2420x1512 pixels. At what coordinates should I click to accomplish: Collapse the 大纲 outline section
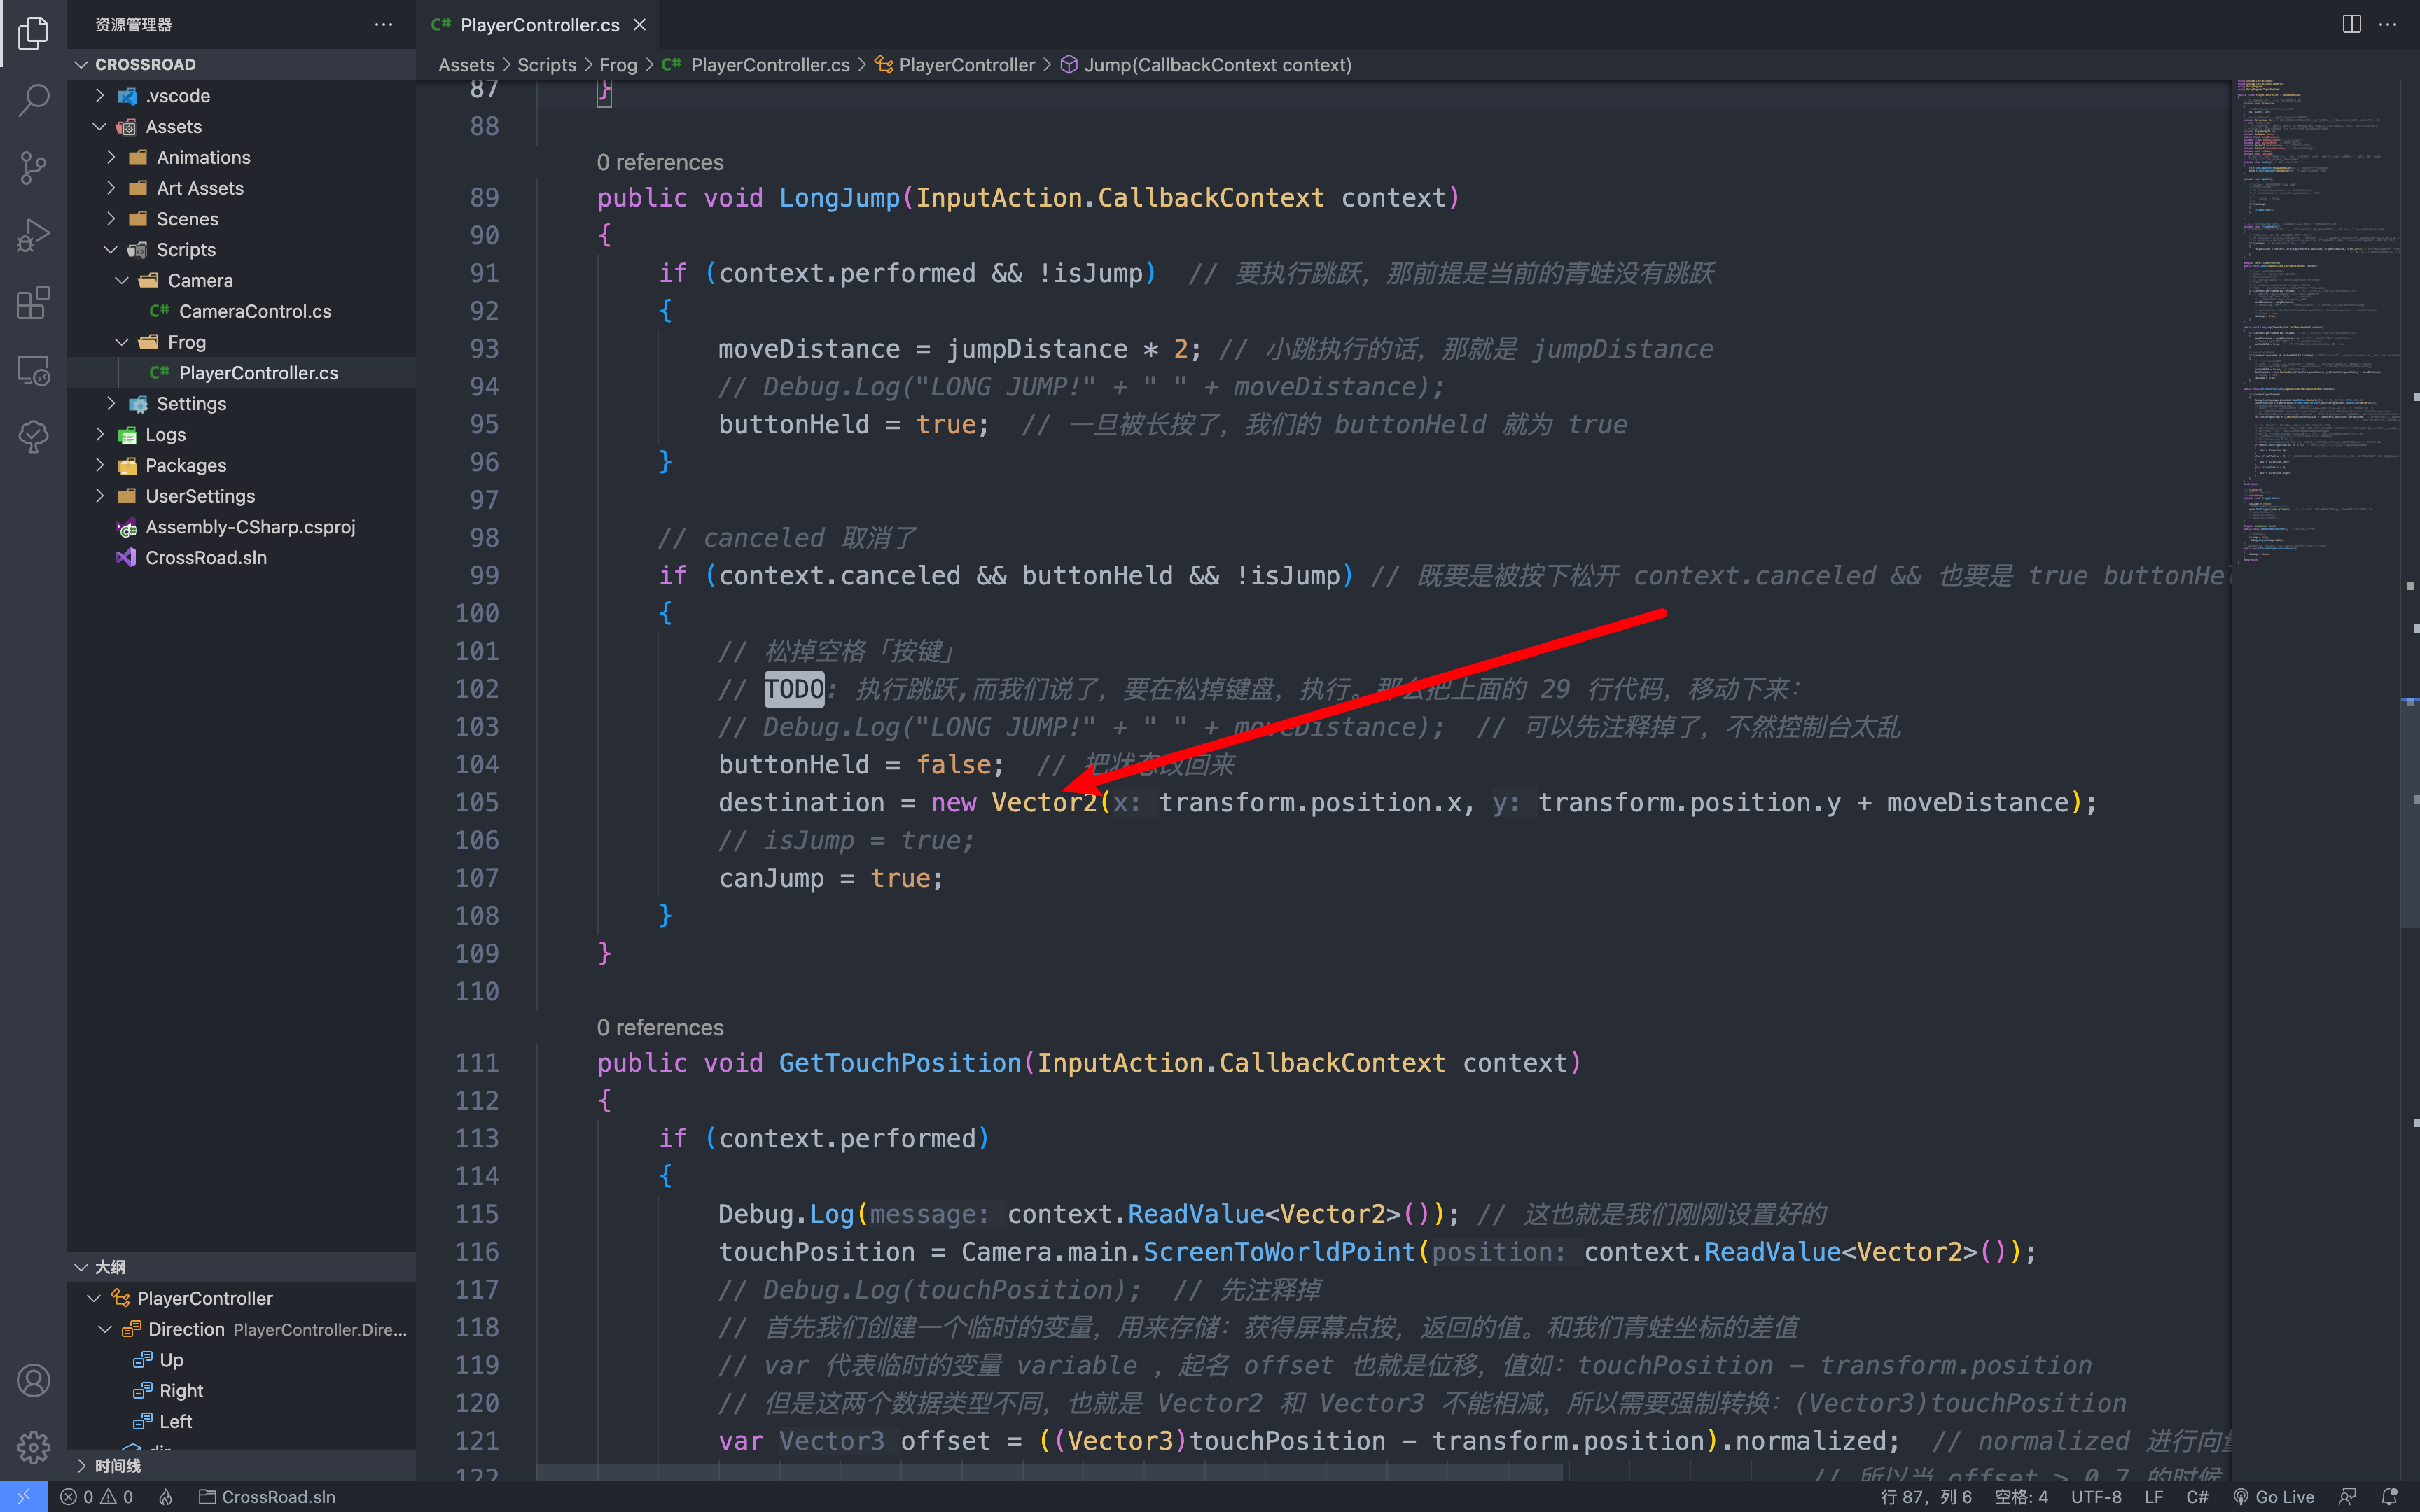point(82,1267)
